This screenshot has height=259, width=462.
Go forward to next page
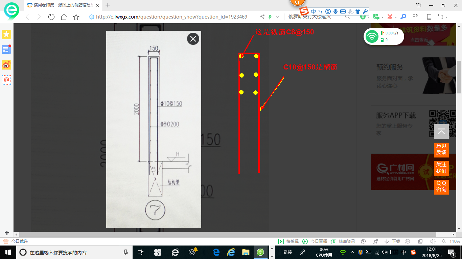tap(39, 17)
